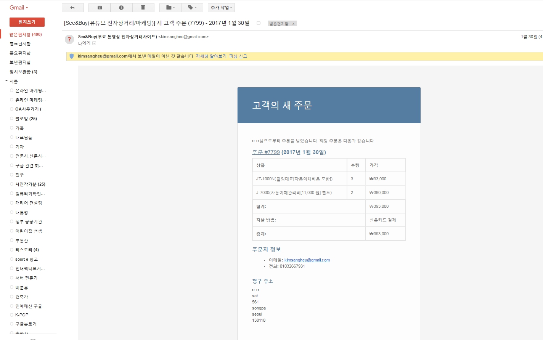543x340 pixels.
Task: Toggle the importance marker beside the subject
Action: [x=259, y=23]
